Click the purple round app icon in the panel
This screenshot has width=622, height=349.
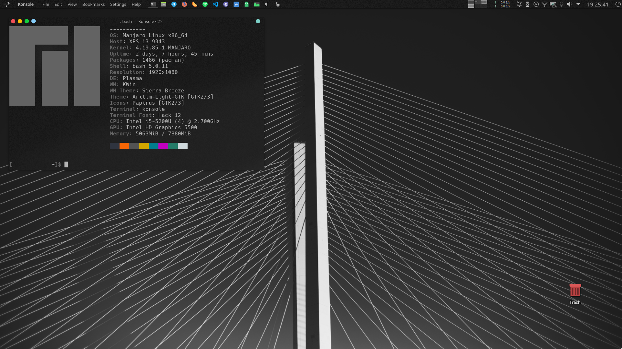226,4
